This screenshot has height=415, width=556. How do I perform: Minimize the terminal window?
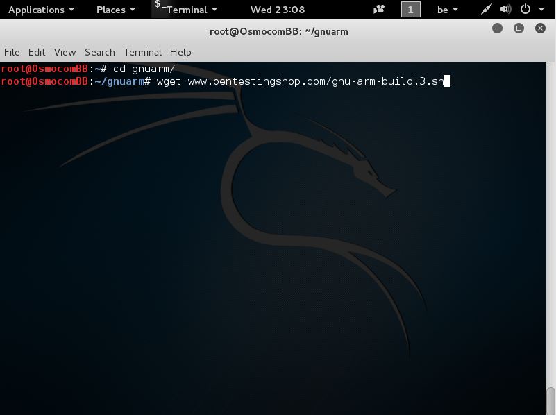pos(497,28)
